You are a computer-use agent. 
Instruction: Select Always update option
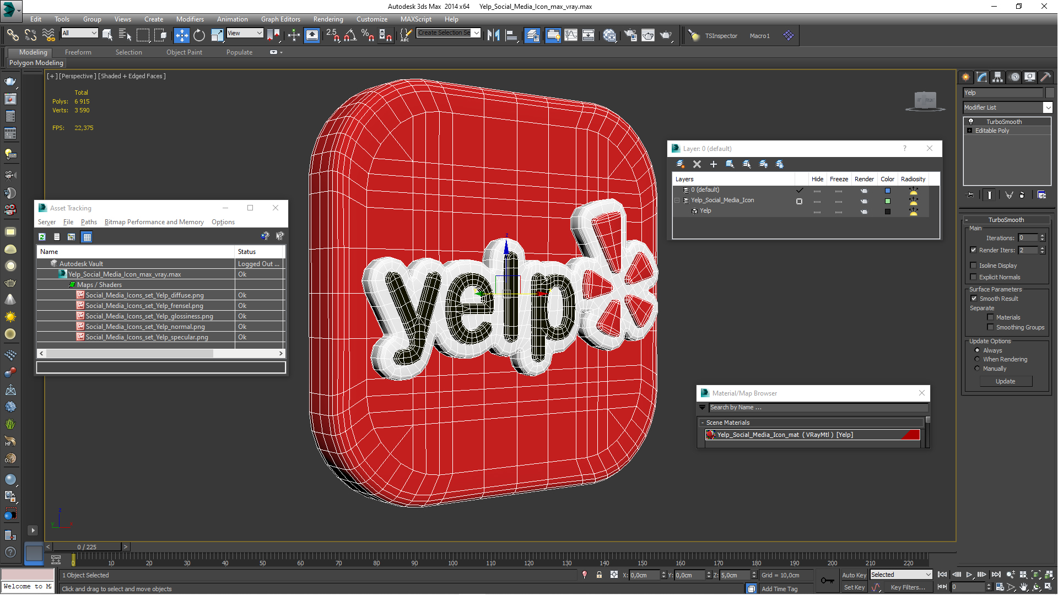977,350
